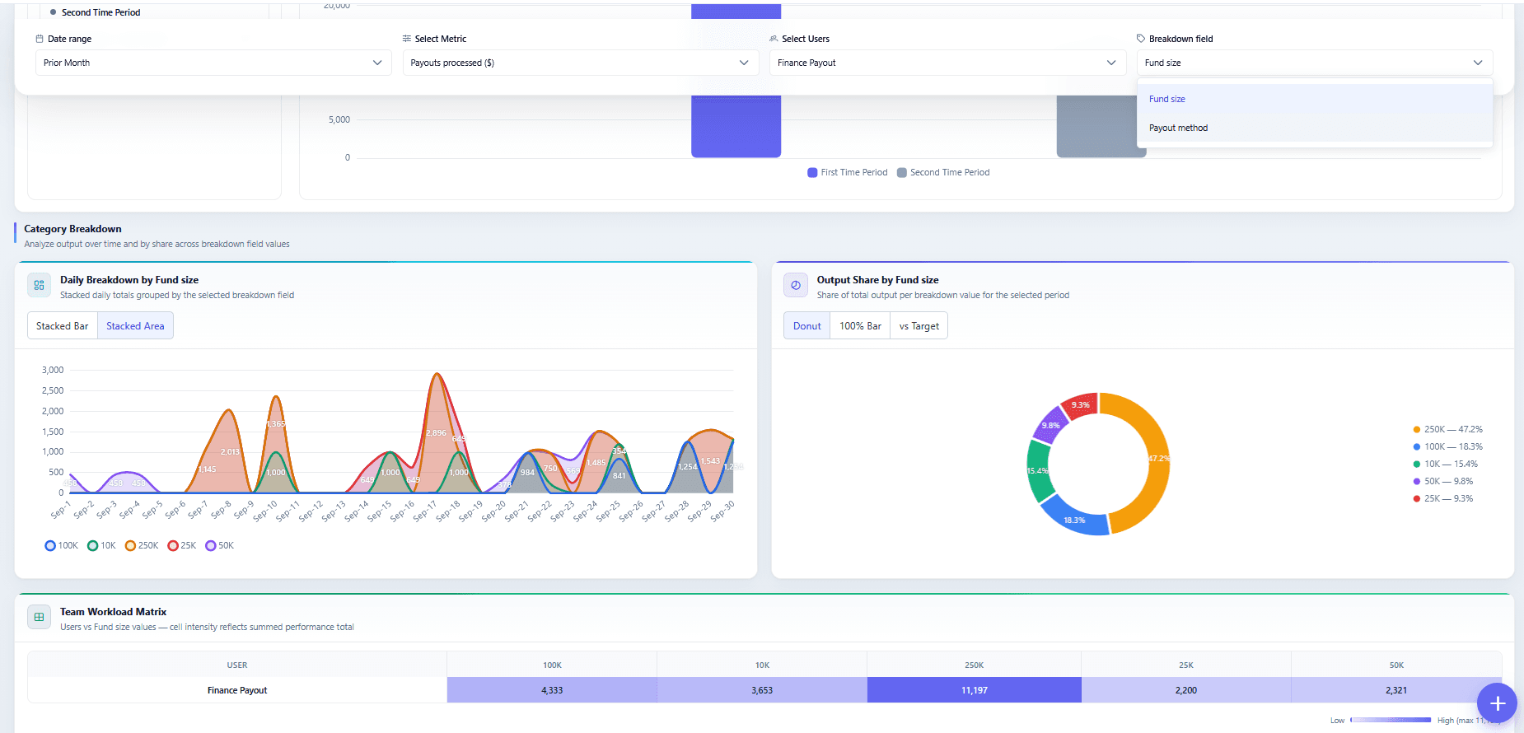
Task: Click the Team Workload Matrix table icon
Action: 39,617
